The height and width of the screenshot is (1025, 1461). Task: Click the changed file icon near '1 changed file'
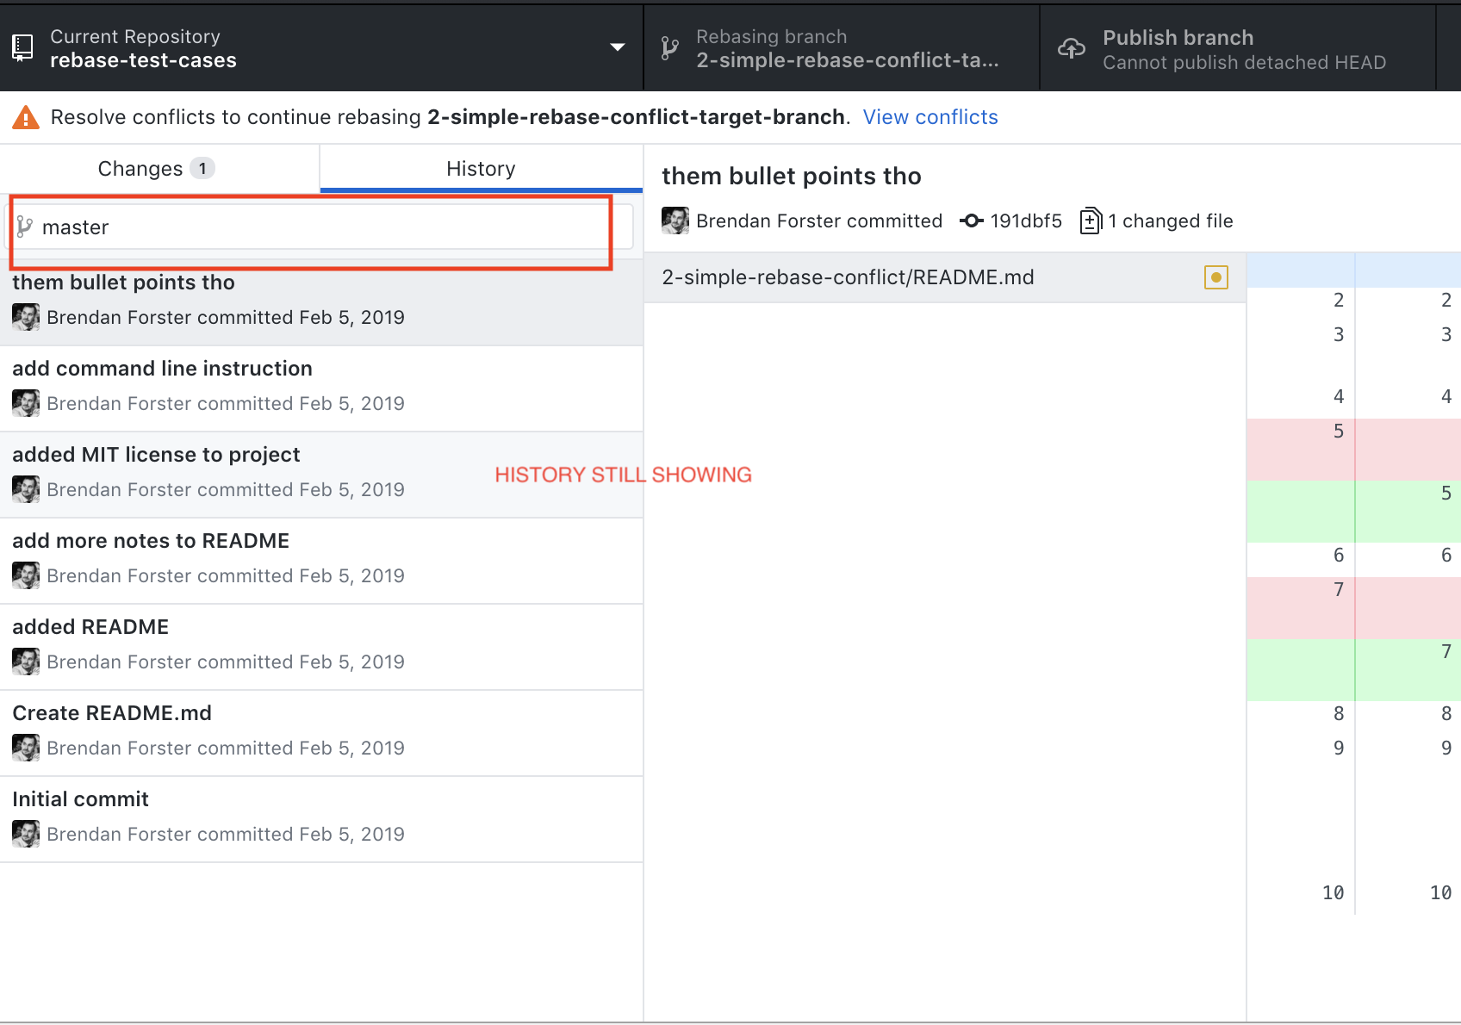[1091, 221]
